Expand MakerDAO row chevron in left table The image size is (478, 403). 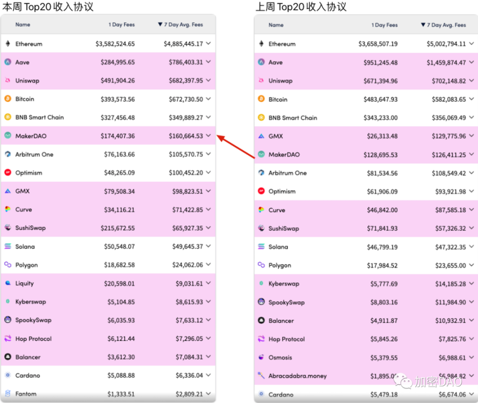point(208,135)
